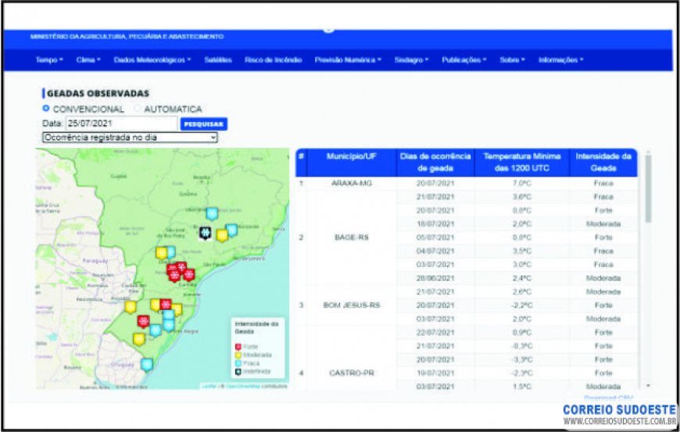Expand the Dados Meteorológicos menu
Viewport: 680px width, 432px height.
tap(152, 60)
